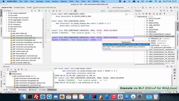Open Telegram from the Dock
Image resolution: width=179 pixels, height=101 pixels.
coord(49,97)
